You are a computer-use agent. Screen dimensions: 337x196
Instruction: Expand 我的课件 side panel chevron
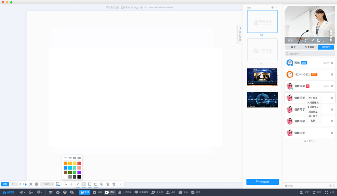[x=240, y=28]
